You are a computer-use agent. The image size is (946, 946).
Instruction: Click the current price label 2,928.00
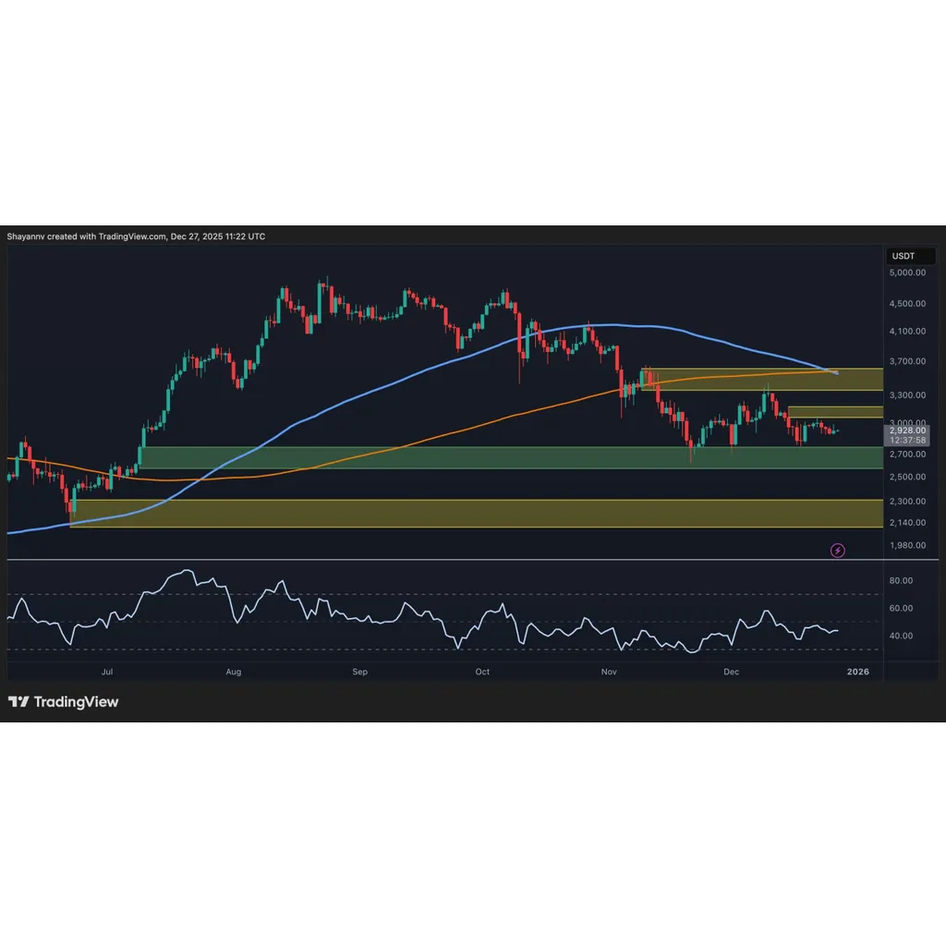click(907, 431)
